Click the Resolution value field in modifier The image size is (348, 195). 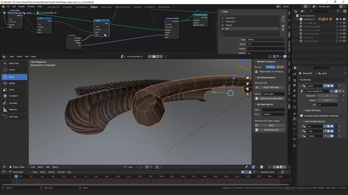pos(327,96)
